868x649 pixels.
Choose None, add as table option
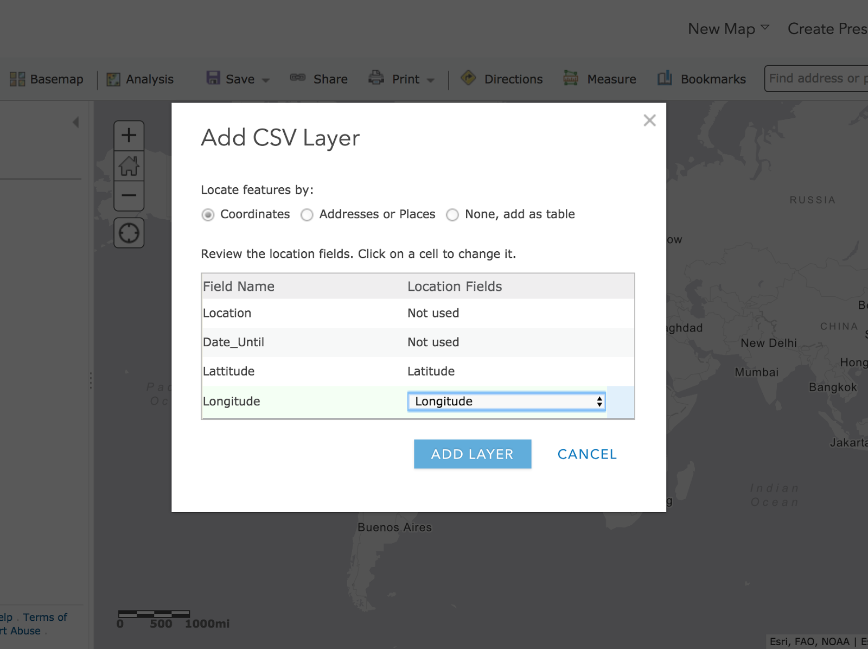click(452, 215)
